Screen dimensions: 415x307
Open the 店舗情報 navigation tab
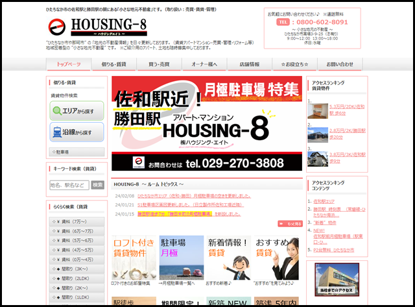(250, 64)
